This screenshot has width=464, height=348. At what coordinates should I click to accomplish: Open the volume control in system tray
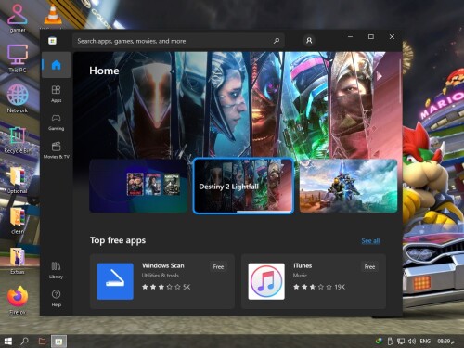pyautogui.click(x=411, y=341)
